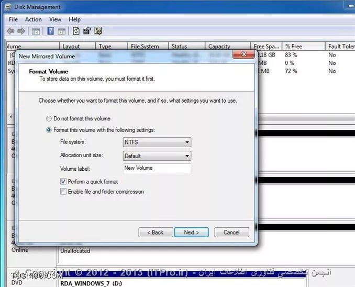Open the View menu
This screenshot has width=355, height=287.
(56, 19)
